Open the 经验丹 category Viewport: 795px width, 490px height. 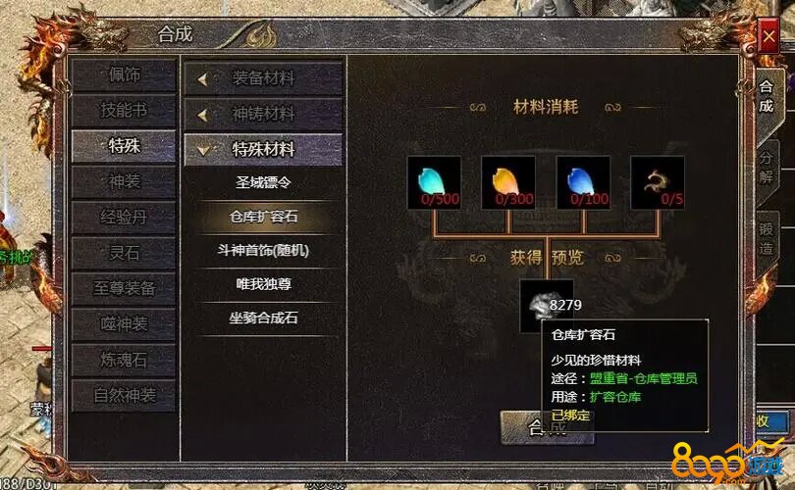(125, 218)
